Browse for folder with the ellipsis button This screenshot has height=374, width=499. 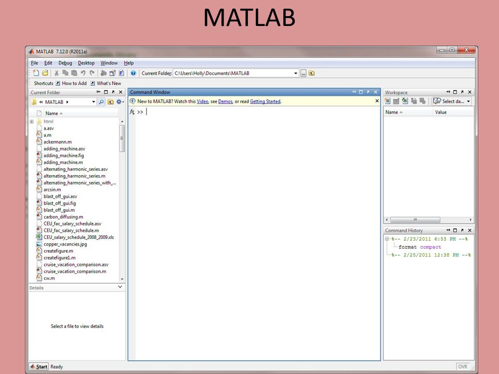[x=303, y=73]
